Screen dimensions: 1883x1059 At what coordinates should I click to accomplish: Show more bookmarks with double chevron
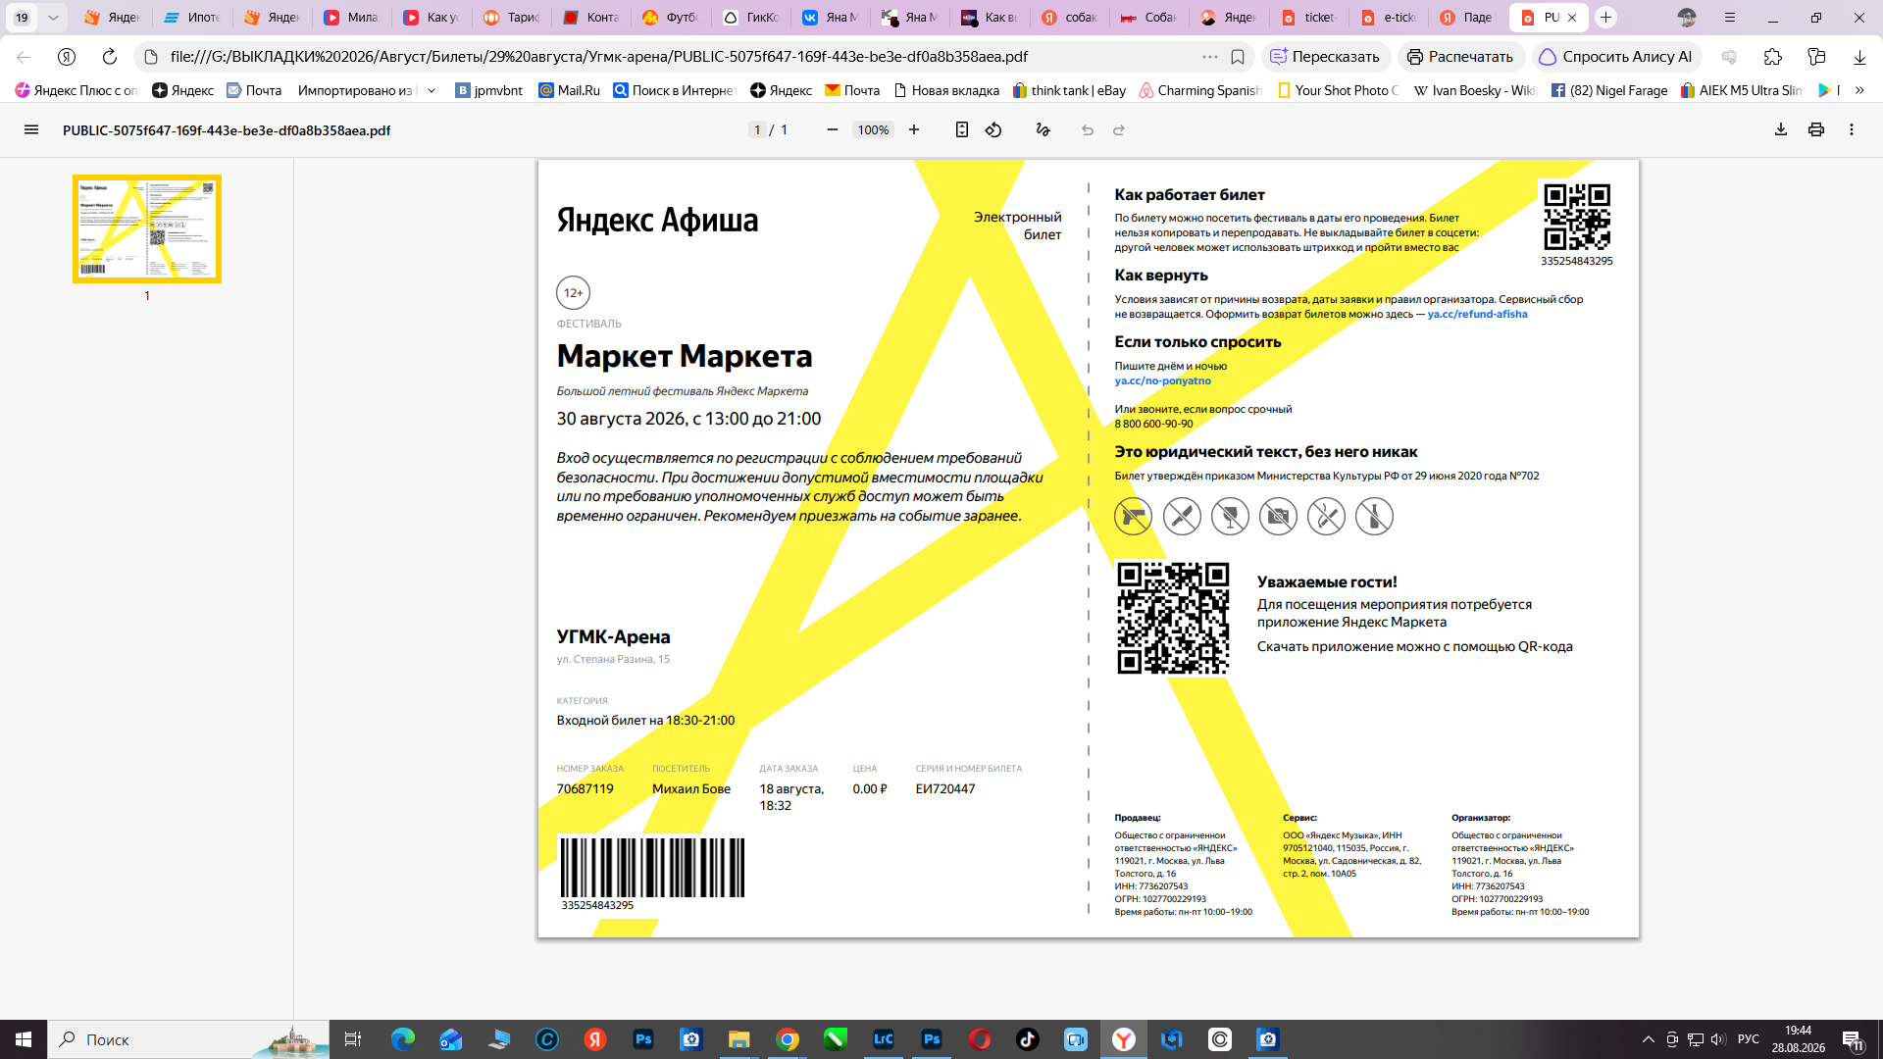[1859, 90]
